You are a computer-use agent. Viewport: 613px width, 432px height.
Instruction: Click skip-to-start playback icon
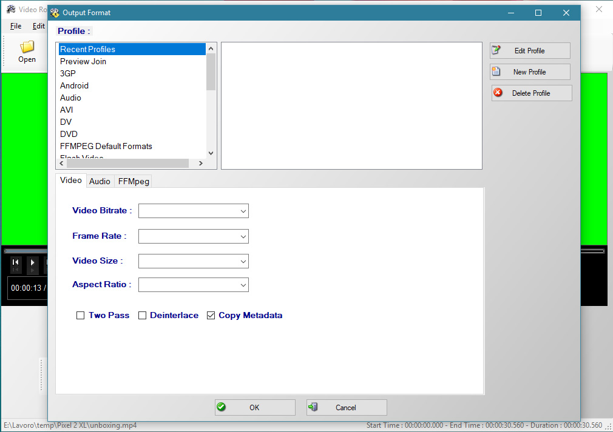click(x=16, y=262)
